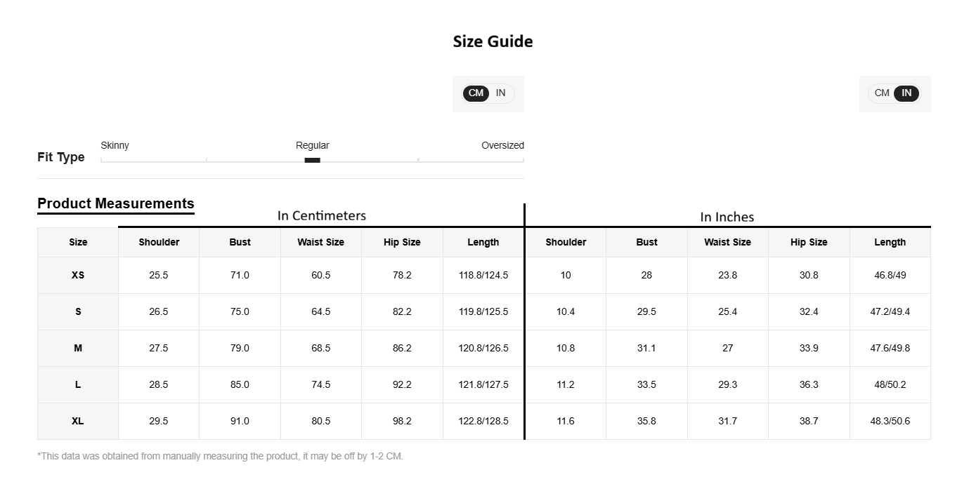Click the active IN pill on right toggle
This screenshot has width=969, height=491.
(x=906, y=93)
